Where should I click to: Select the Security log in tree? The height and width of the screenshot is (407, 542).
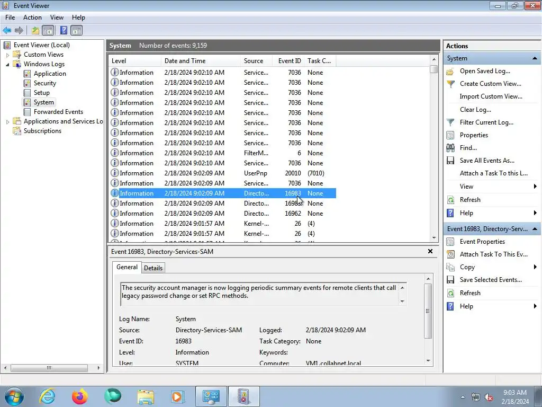[x=45, y=83]
